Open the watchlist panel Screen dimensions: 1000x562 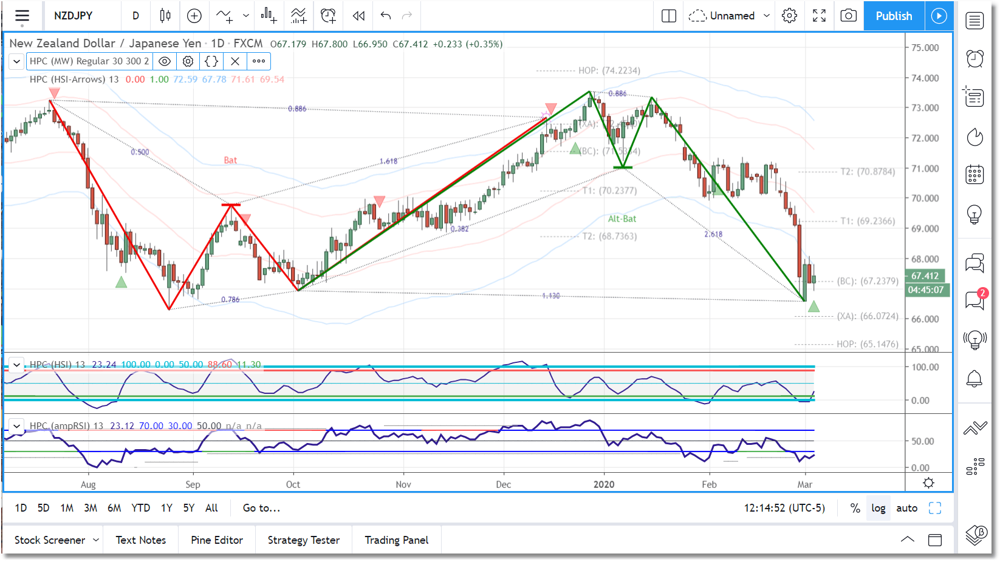(x=975, y=21)
